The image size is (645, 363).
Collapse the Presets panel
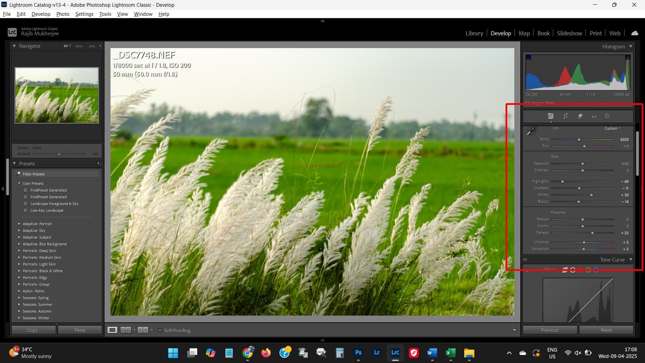pyautogui.click(x=14, y=164)
